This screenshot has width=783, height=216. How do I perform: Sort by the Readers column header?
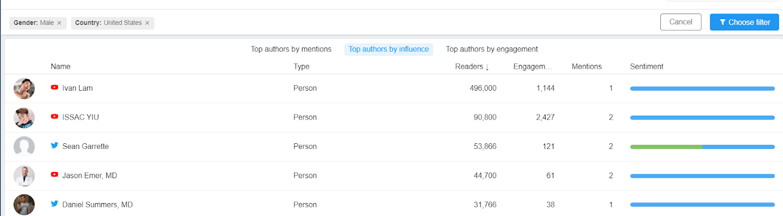coord(472,67)
